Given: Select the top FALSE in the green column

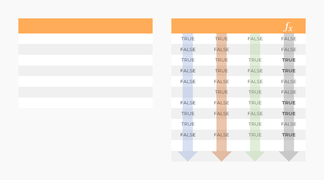Looking at the screenshot, I should pos(255,39).
